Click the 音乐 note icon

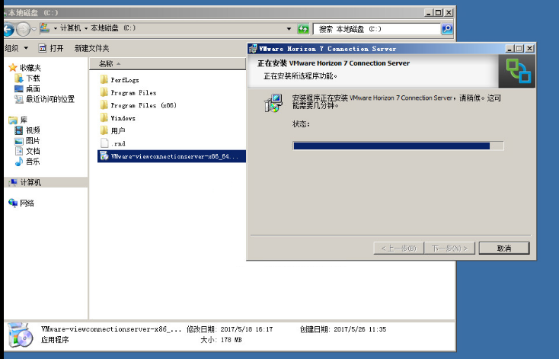pos(19,162)
